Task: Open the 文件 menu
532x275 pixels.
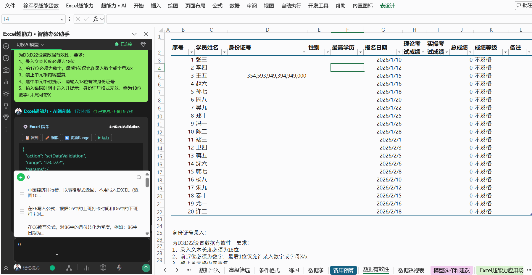Action: [10, 6]
